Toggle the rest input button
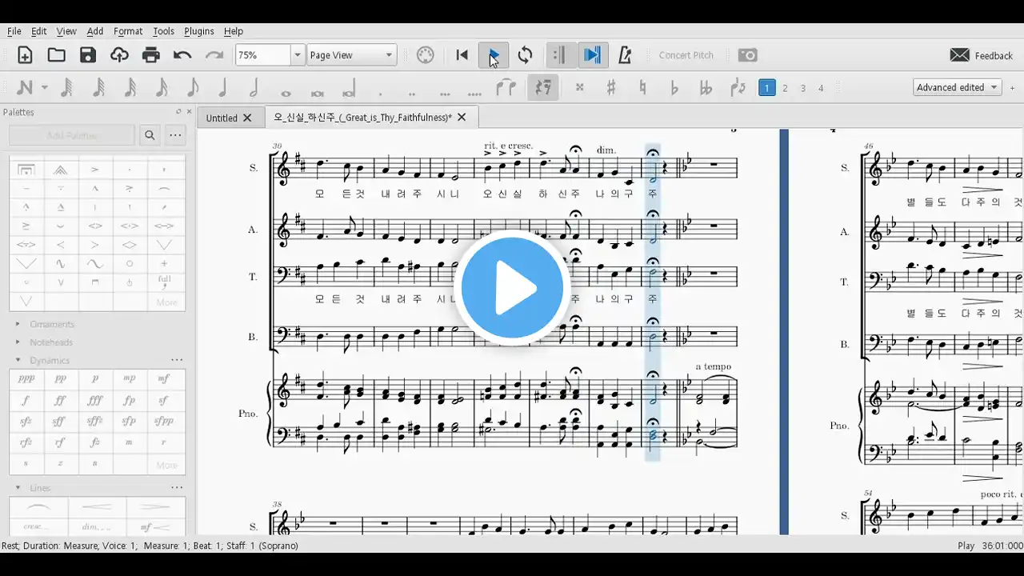Image resolution: width=1024 pixels, height=576 pixels. point(543,87)
